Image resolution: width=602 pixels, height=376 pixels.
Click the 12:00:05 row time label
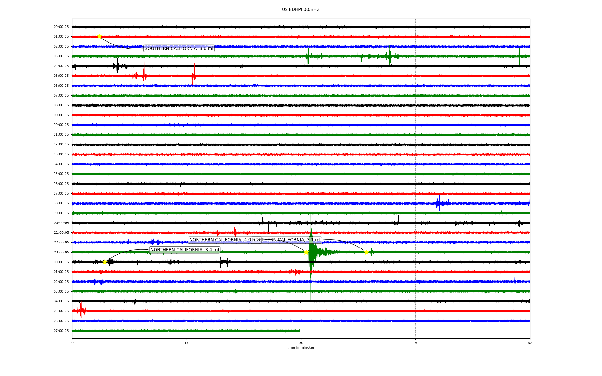pyautogui.click(x=61, y=144)
